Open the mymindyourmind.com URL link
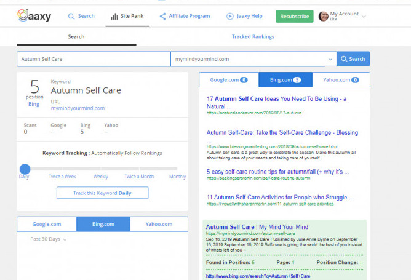Screen dimensions: 411x280 (x=78, y=108)
